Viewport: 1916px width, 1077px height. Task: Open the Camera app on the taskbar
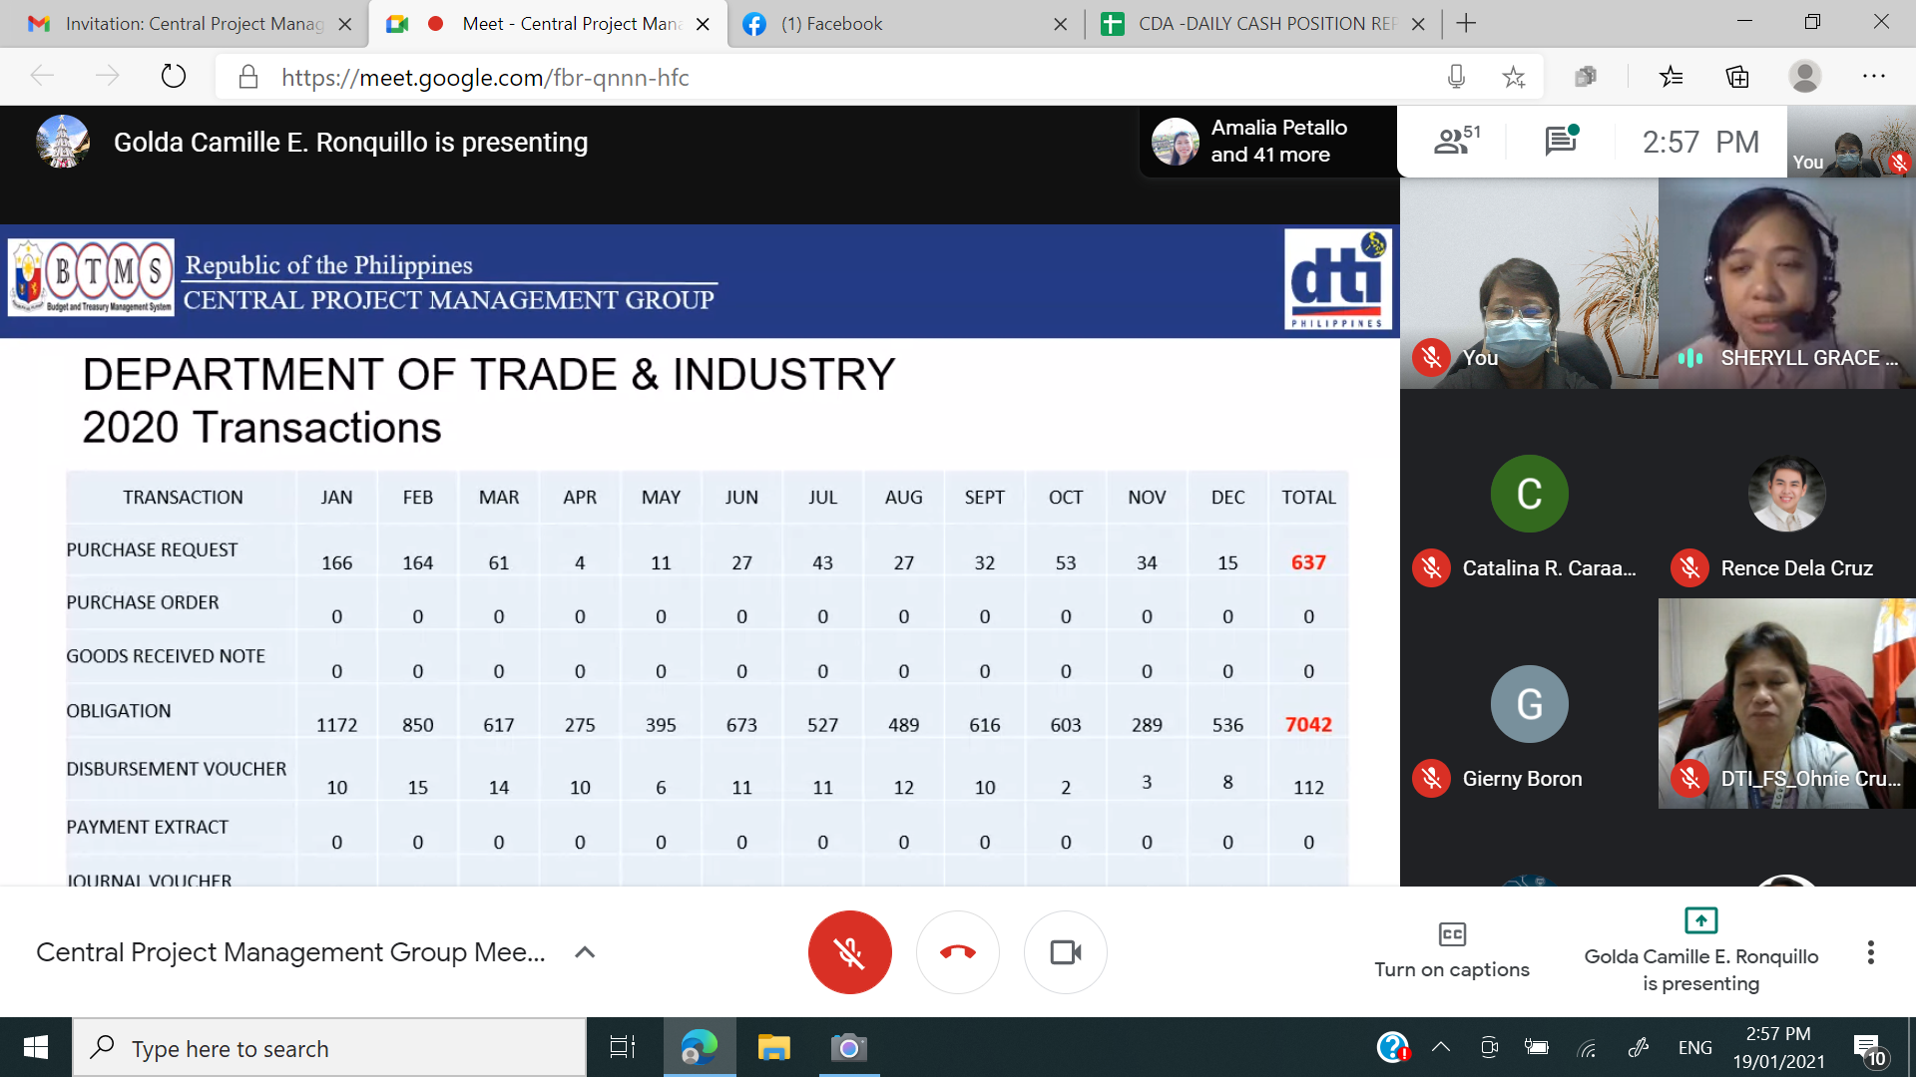848,1047
